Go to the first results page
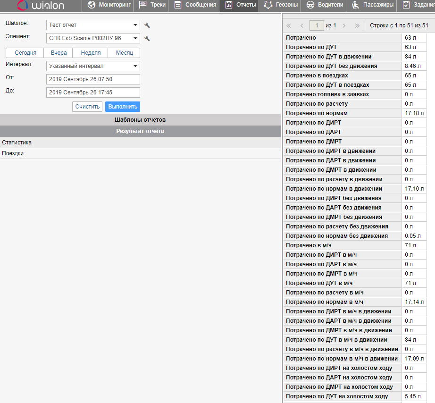The width and height of the screenshot is (435, 403). coord(289,25)
